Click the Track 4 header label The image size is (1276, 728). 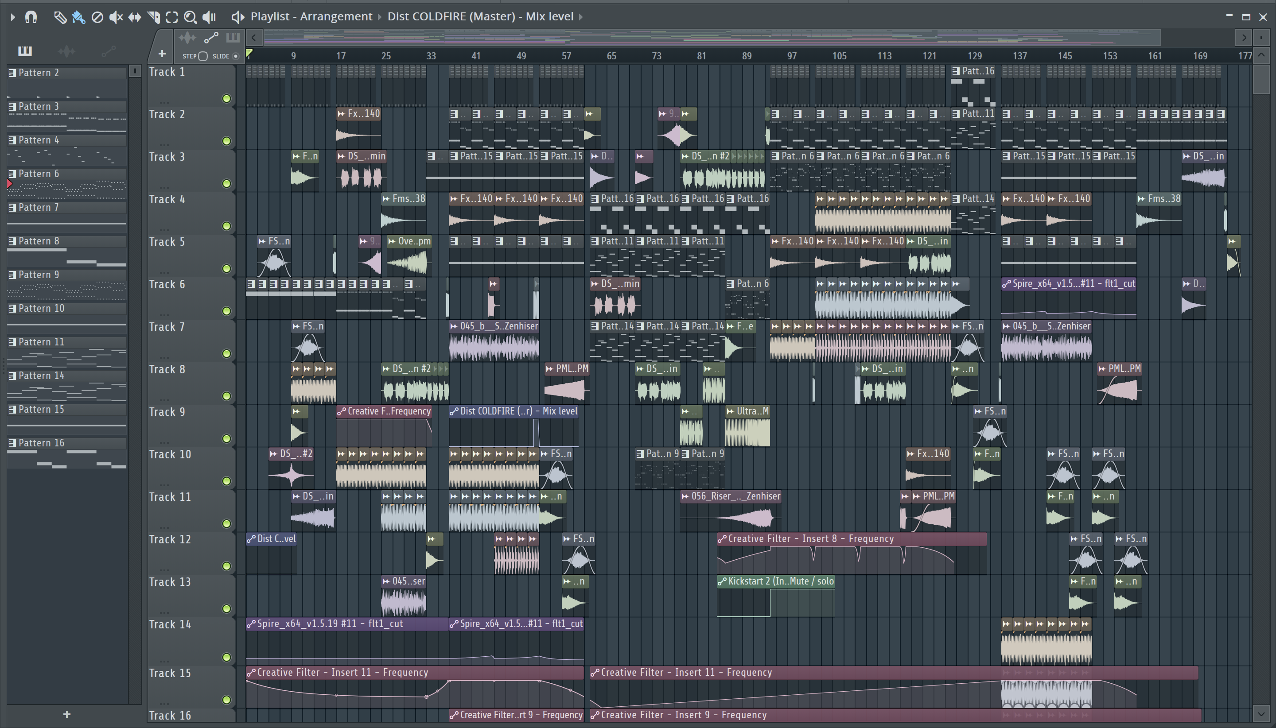pos(167,200)
